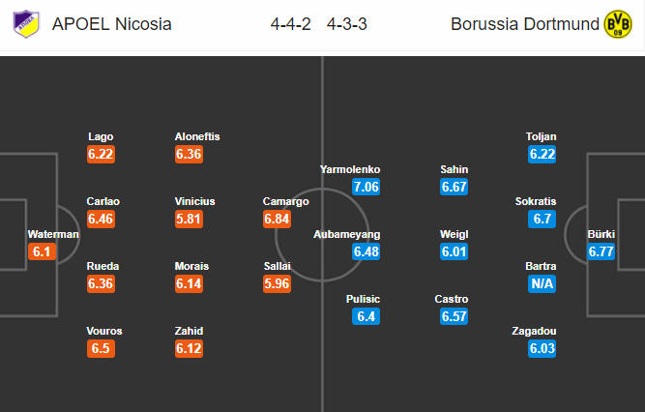The height and width of the screenshot is (412, 645).
Task: Click the Aubameyang player name
Action: 347,234
